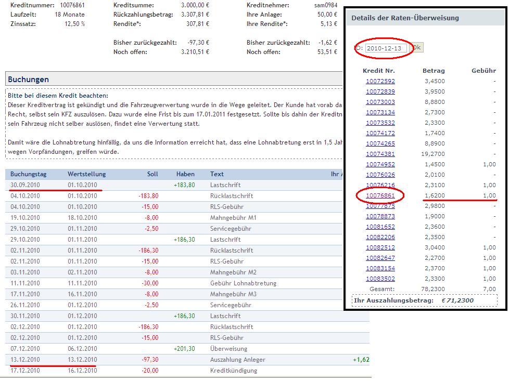Click the -30,00 Soll amount
Screen dimensions: 509x381
click(150, 283)
